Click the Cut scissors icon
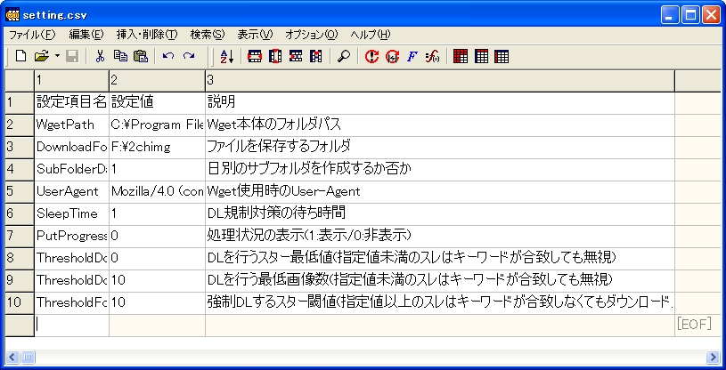This screenshot has width=726, height=370. tap(100, 56)
